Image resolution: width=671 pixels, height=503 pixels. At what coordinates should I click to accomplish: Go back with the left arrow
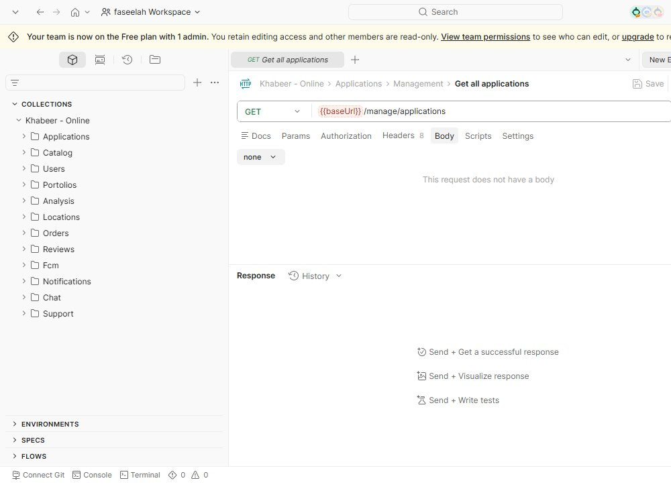tap(40, 12)
